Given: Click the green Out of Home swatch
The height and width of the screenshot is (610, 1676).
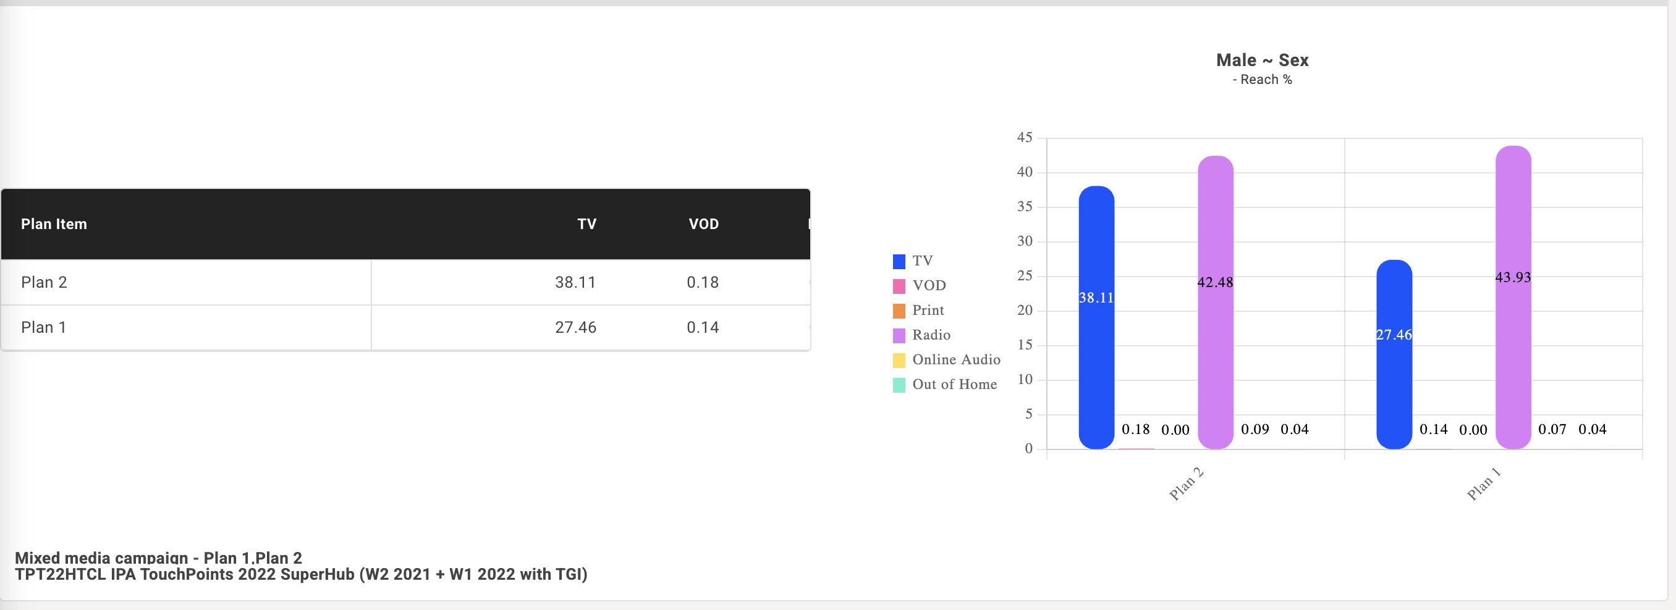Looking at the screenshot, I should point(899,385).
